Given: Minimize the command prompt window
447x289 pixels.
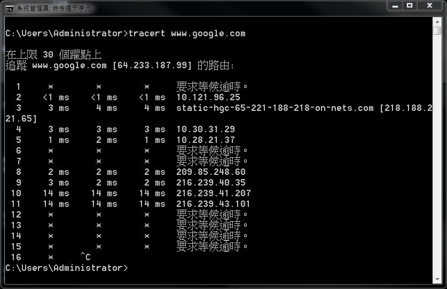Looking at the screenshot, I should pyautogui.click(x=396, y=6).
